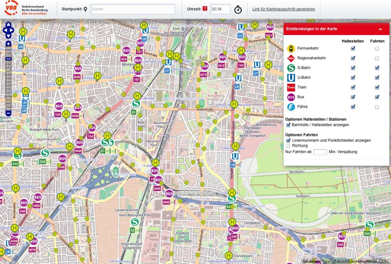The width and height of the screenshot is (391, 264).
Task: Click the Fernverkehr legend icon
Action: [x=291, y=48]
